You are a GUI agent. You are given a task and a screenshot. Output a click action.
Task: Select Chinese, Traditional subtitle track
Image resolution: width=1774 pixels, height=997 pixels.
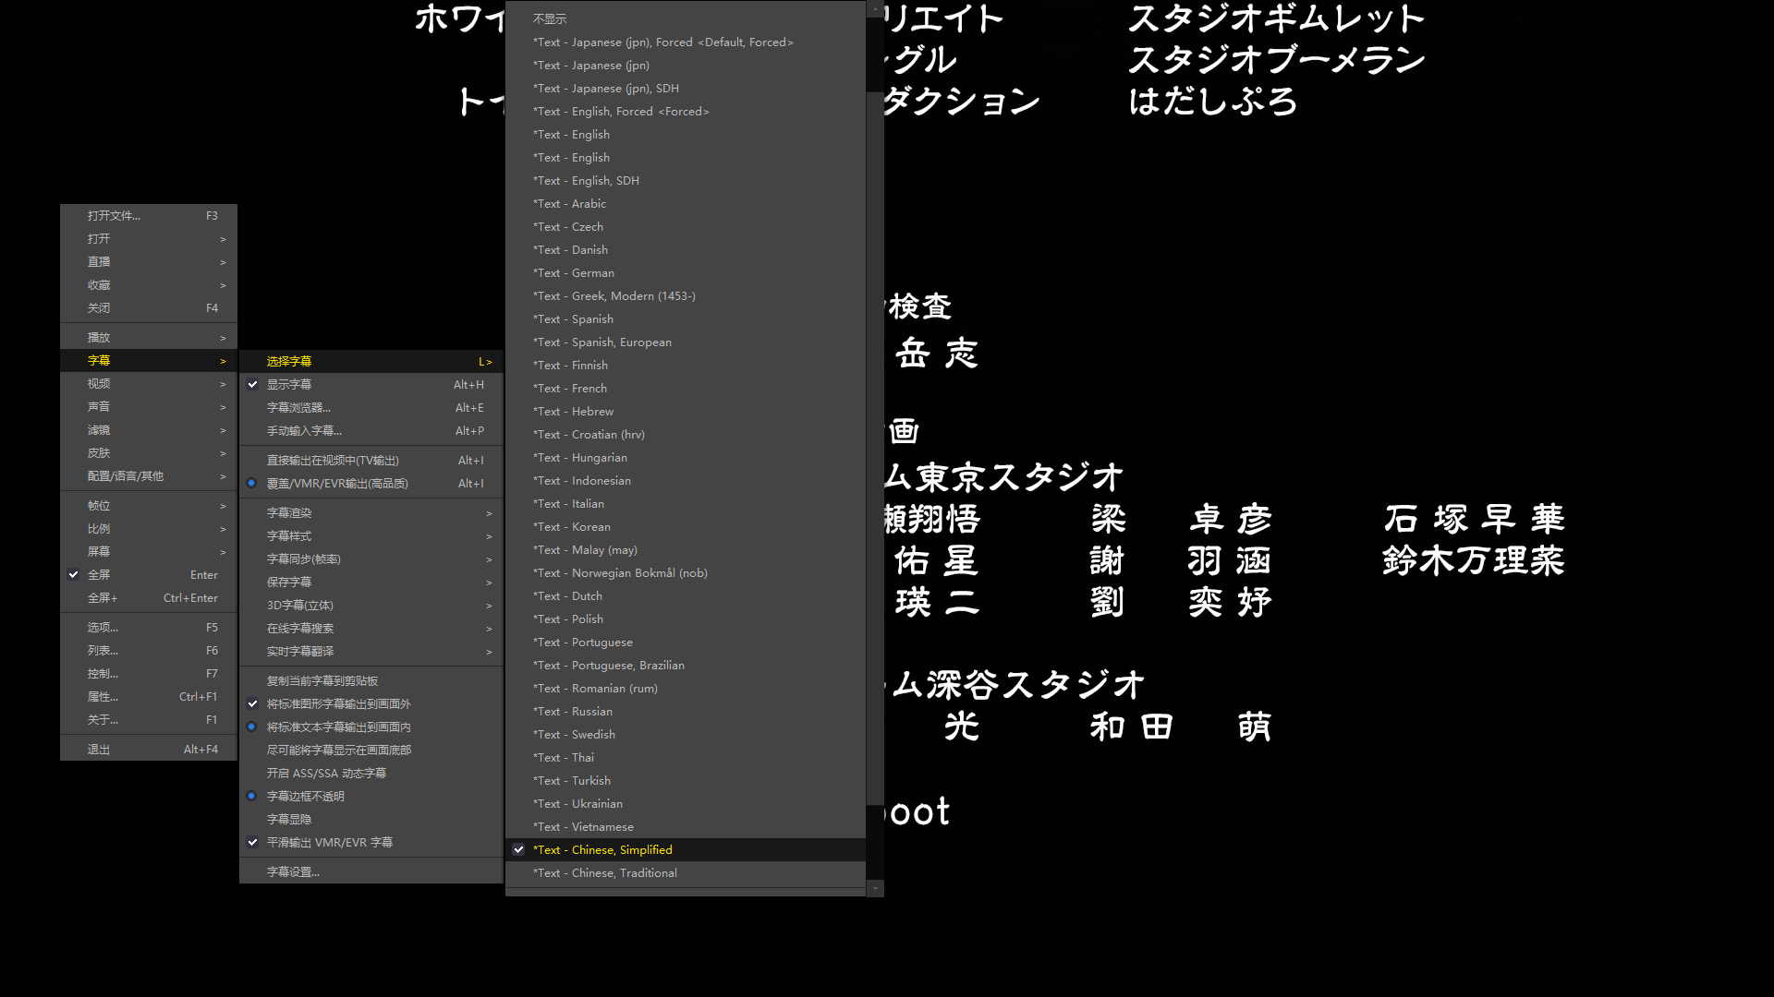(686, 872)
